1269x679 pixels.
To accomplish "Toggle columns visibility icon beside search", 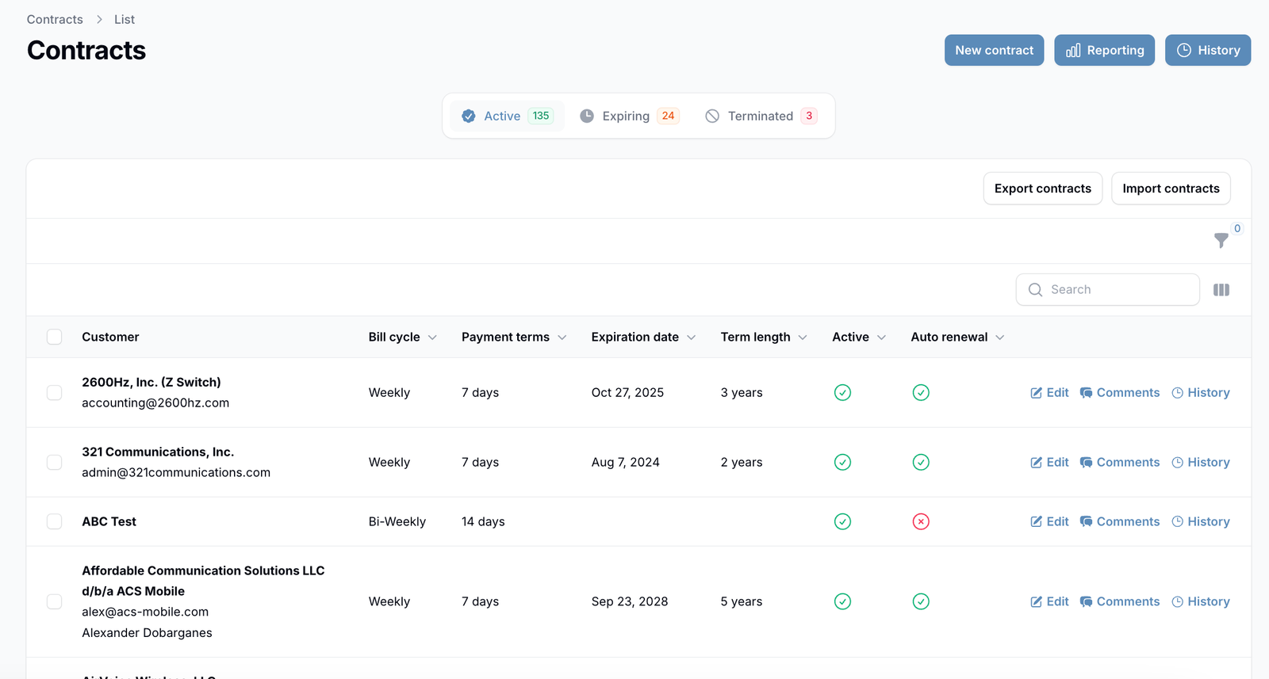I will pyautogui.click(x=1221, y=290).
